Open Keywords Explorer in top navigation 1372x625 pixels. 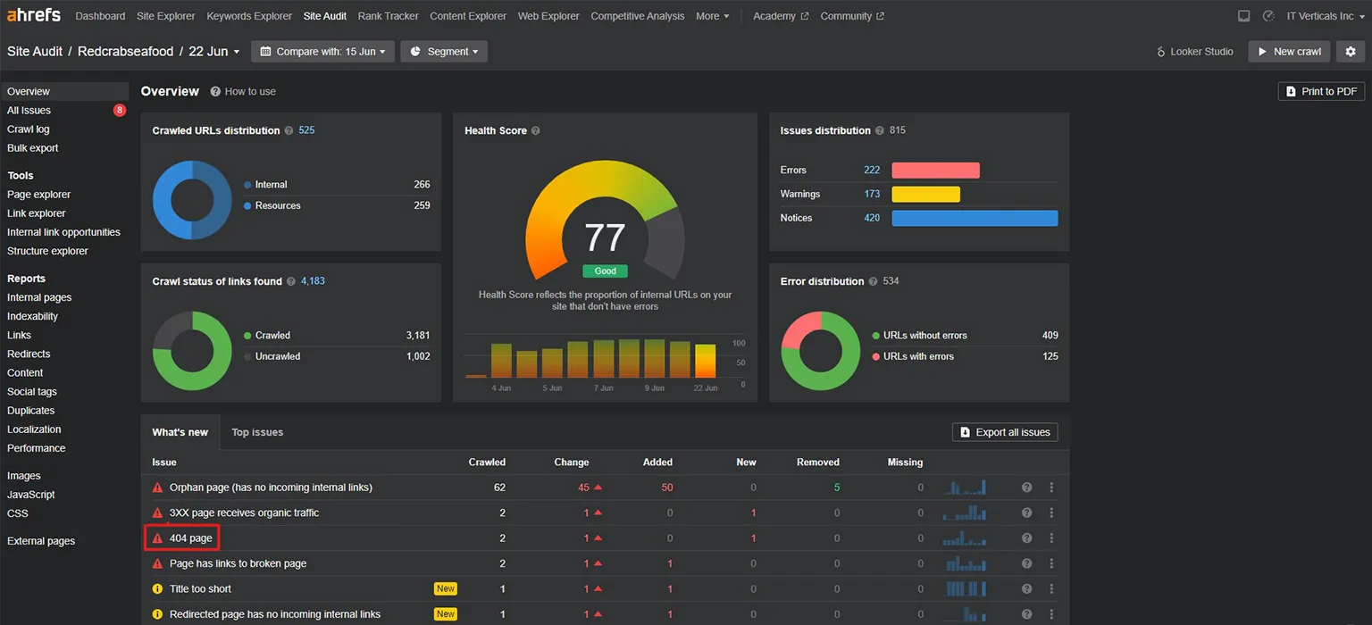click(x=249, y=16)
